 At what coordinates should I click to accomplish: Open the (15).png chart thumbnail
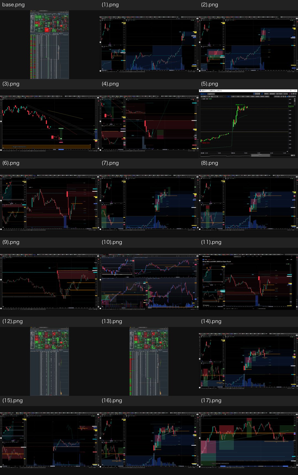pos(49,440)
